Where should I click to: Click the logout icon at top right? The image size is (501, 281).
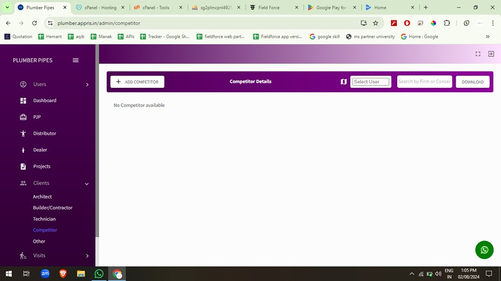[491, 54]
